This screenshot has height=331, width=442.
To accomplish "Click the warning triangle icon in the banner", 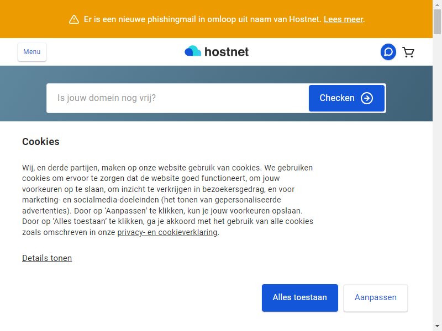I will tap(74, 19).
